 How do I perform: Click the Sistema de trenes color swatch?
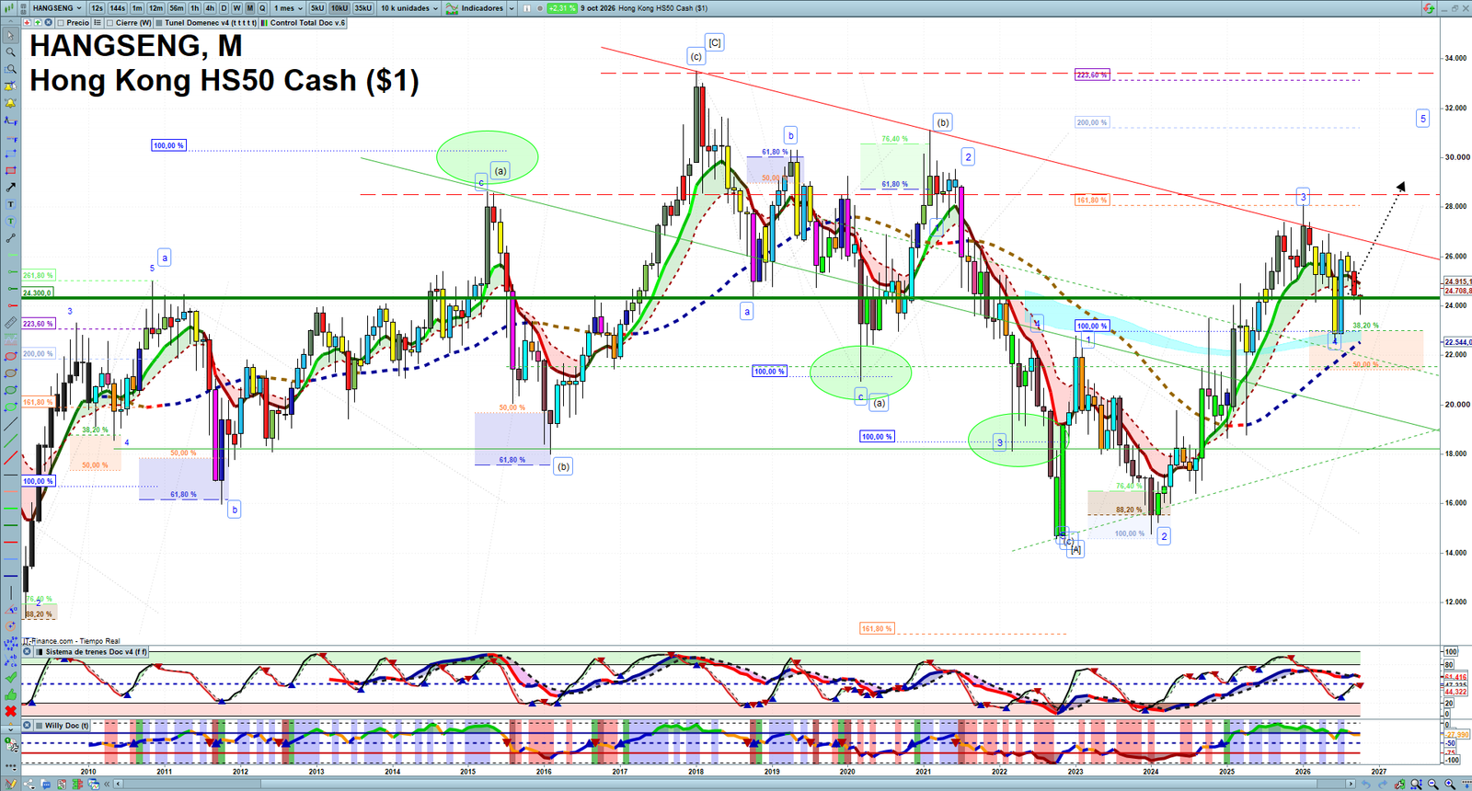pos(40,652)
